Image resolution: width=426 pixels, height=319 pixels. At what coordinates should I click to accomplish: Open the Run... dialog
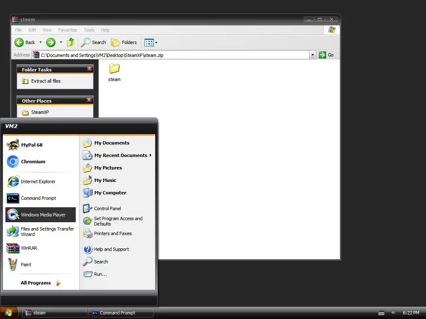117,274
